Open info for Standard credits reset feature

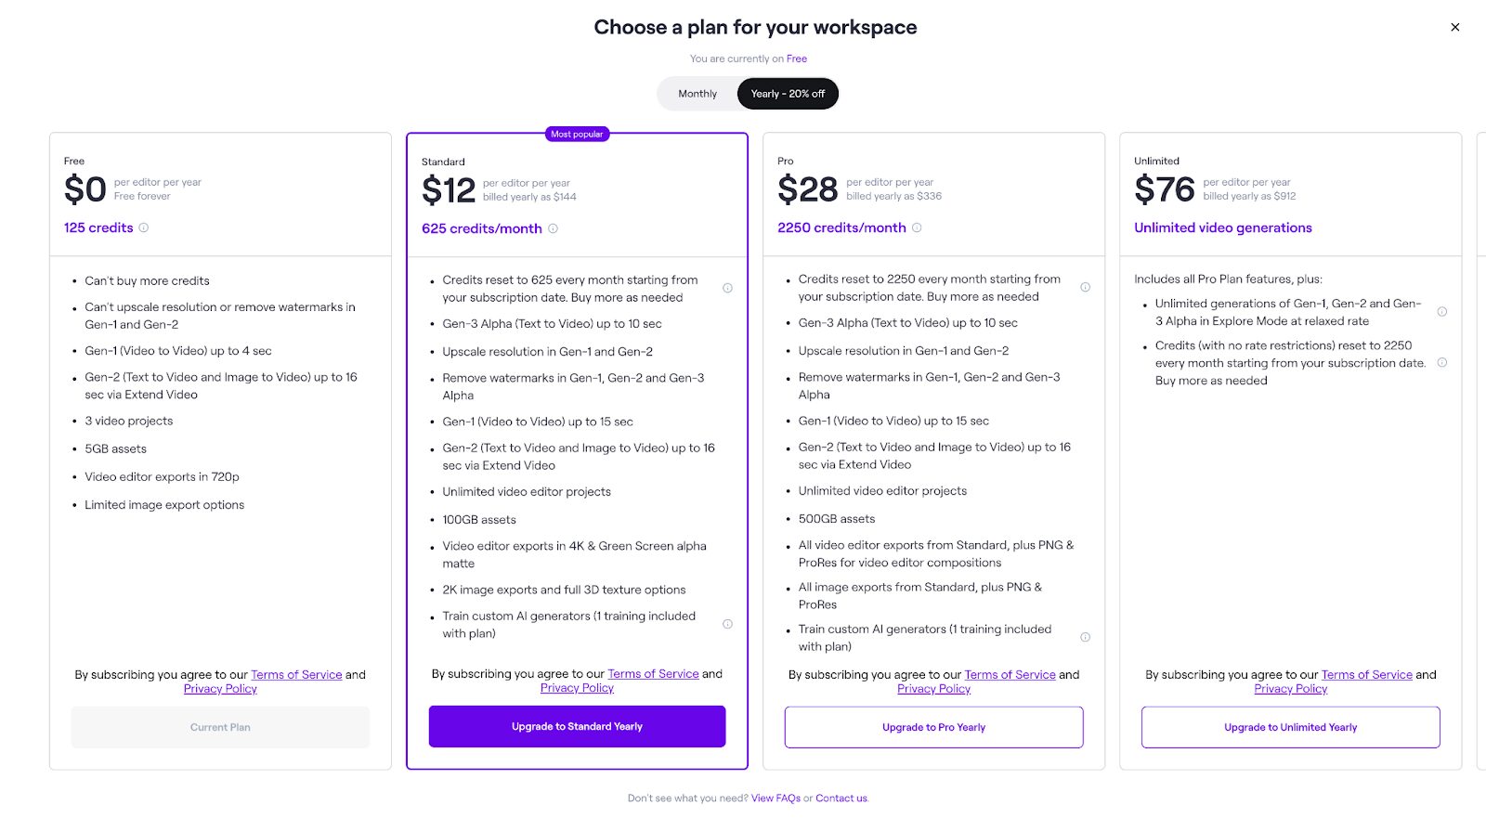727,288
